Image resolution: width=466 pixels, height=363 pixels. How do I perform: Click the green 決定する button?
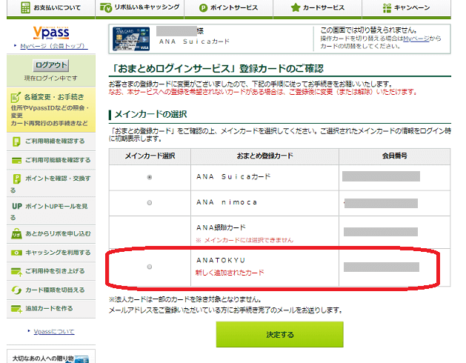click(279, 334)
